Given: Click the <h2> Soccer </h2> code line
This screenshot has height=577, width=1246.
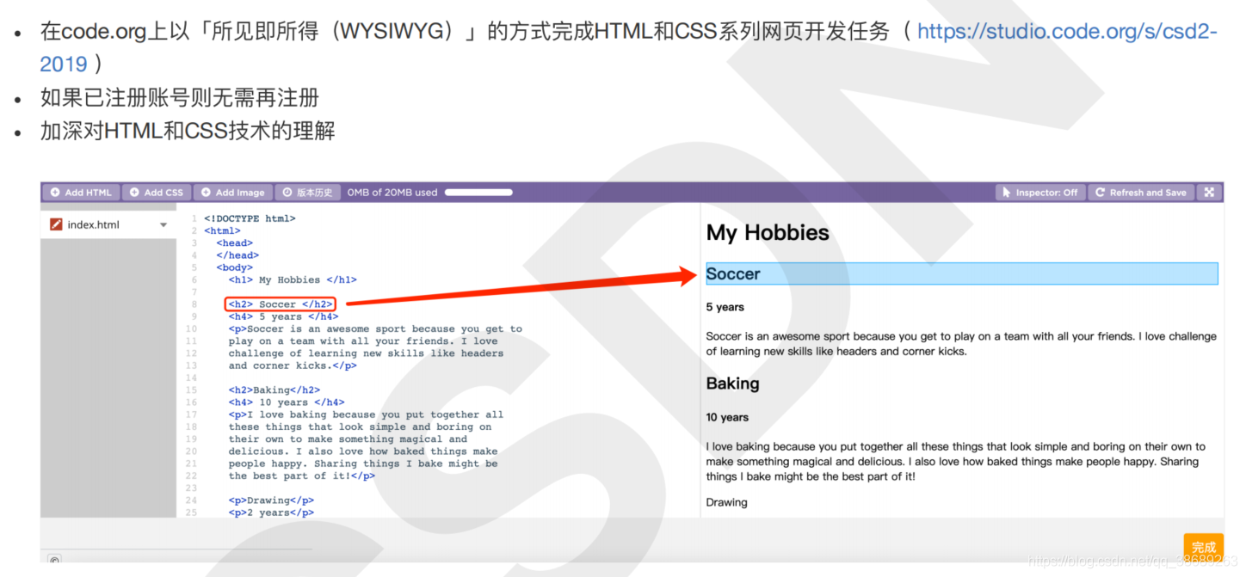Looking at the screenshot, I should (281, 304).
